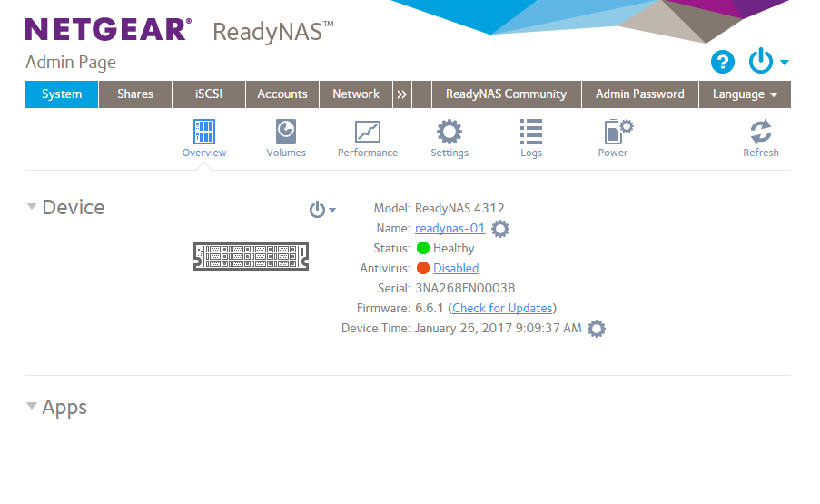The image size is (820, 504).
Task: Collapse the Apps section
Action: [32, 406]
